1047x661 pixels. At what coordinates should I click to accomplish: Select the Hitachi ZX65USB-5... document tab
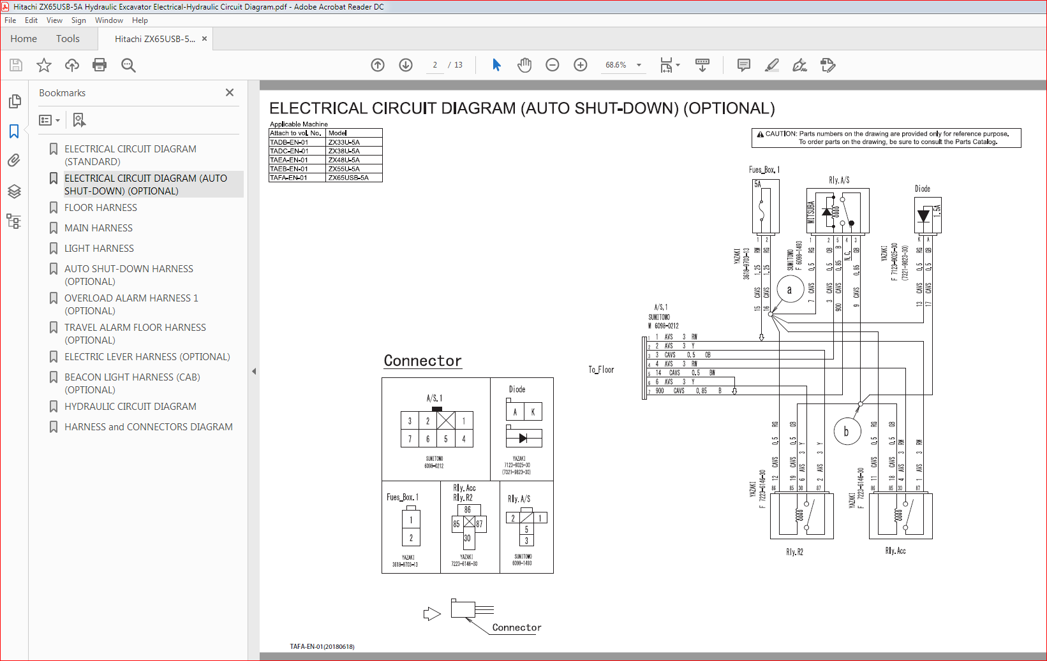pos(155,39)
